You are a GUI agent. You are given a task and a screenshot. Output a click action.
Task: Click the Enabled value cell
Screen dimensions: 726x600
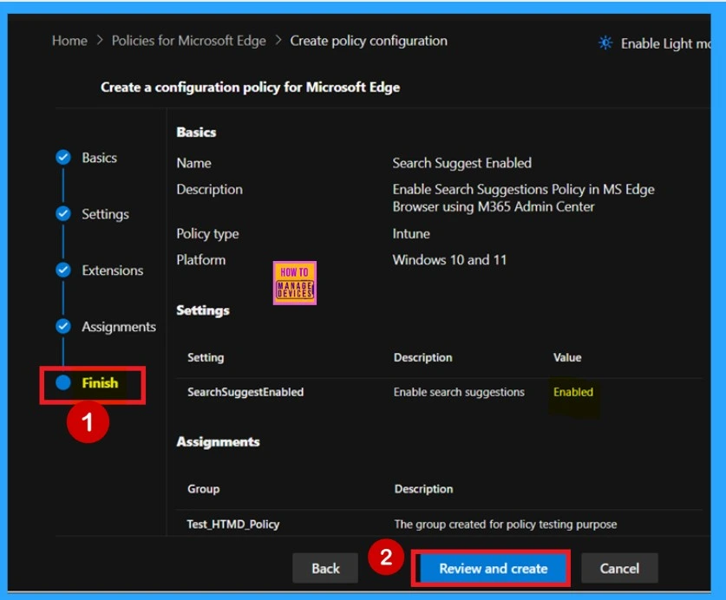tap(573, 392)
